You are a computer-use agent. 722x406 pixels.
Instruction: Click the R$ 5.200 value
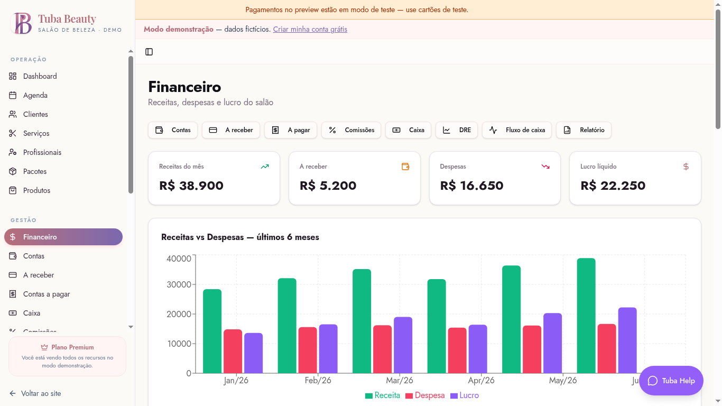point(328,186)
